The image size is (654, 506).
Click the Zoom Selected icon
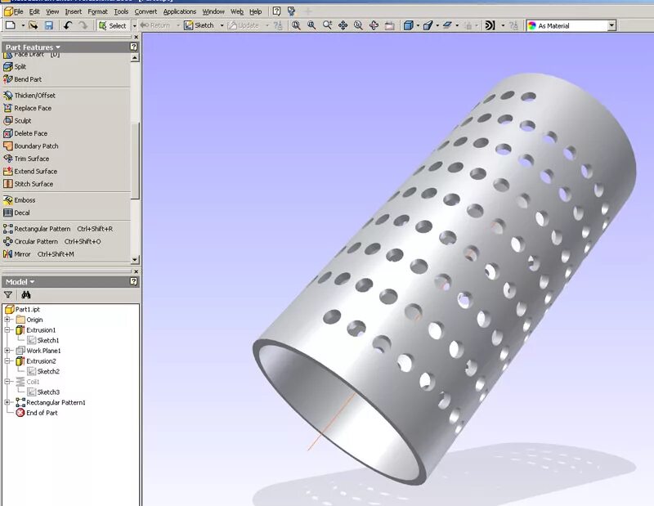(358, 25)
